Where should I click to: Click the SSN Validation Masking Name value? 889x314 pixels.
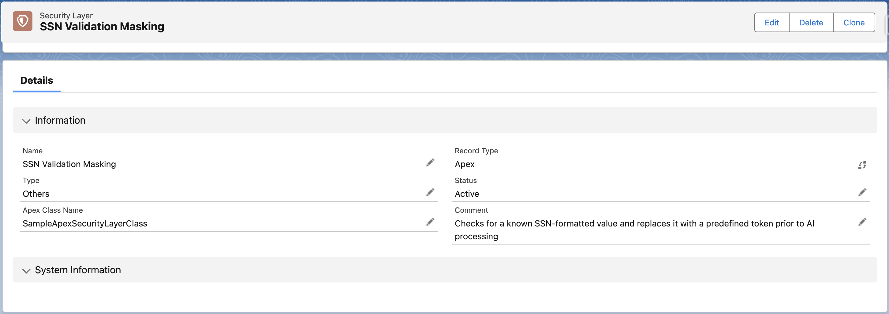pos(69,164)
